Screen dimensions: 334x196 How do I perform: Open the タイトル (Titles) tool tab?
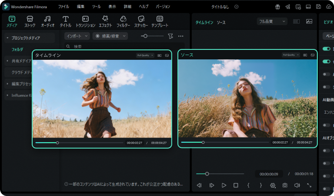click(65, 21)
